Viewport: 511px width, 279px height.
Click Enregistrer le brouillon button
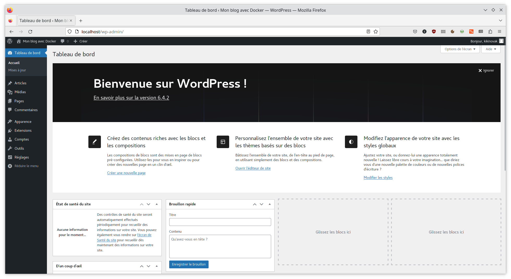point(189,264)
